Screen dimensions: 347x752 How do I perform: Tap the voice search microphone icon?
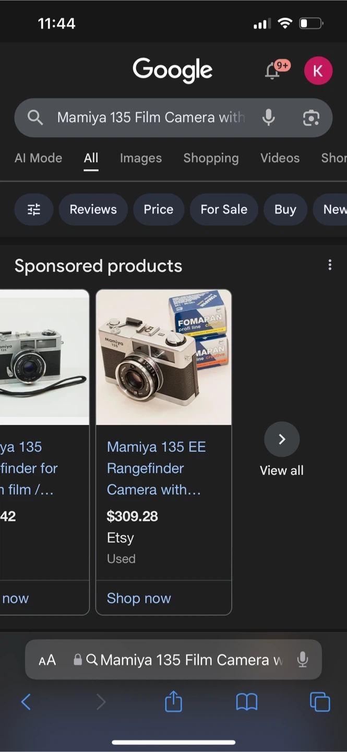click(x=268, y=118)
